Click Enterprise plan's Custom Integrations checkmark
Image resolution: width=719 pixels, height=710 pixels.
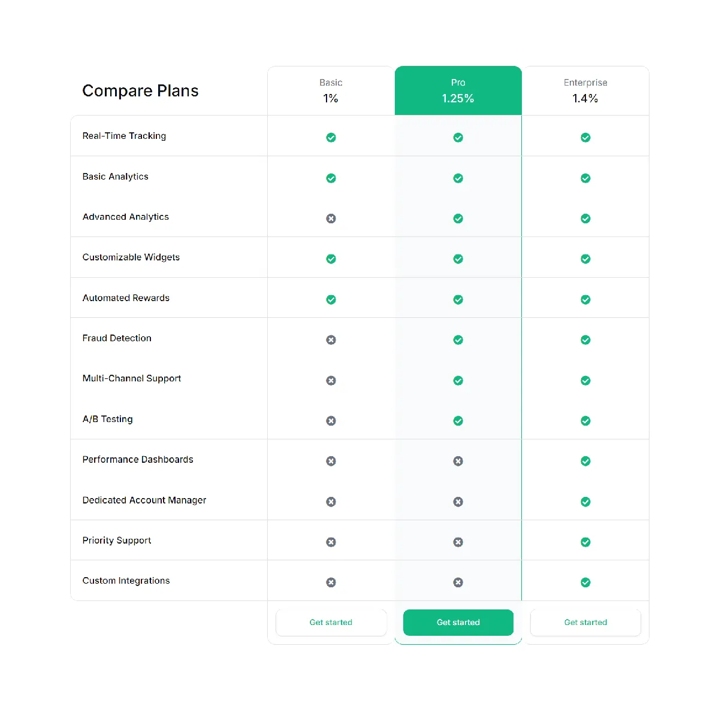click(x=585, y=582)
